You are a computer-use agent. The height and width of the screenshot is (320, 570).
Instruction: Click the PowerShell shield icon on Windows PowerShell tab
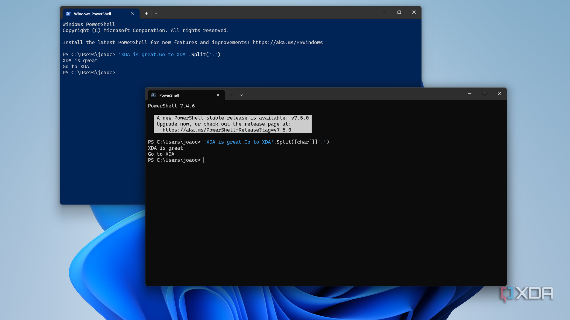point(68,13)
